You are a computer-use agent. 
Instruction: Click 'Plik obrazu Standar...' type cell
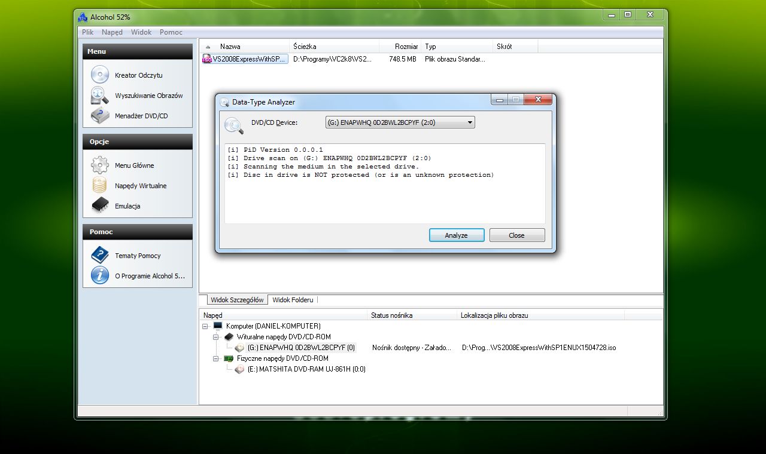pos(455,59)
